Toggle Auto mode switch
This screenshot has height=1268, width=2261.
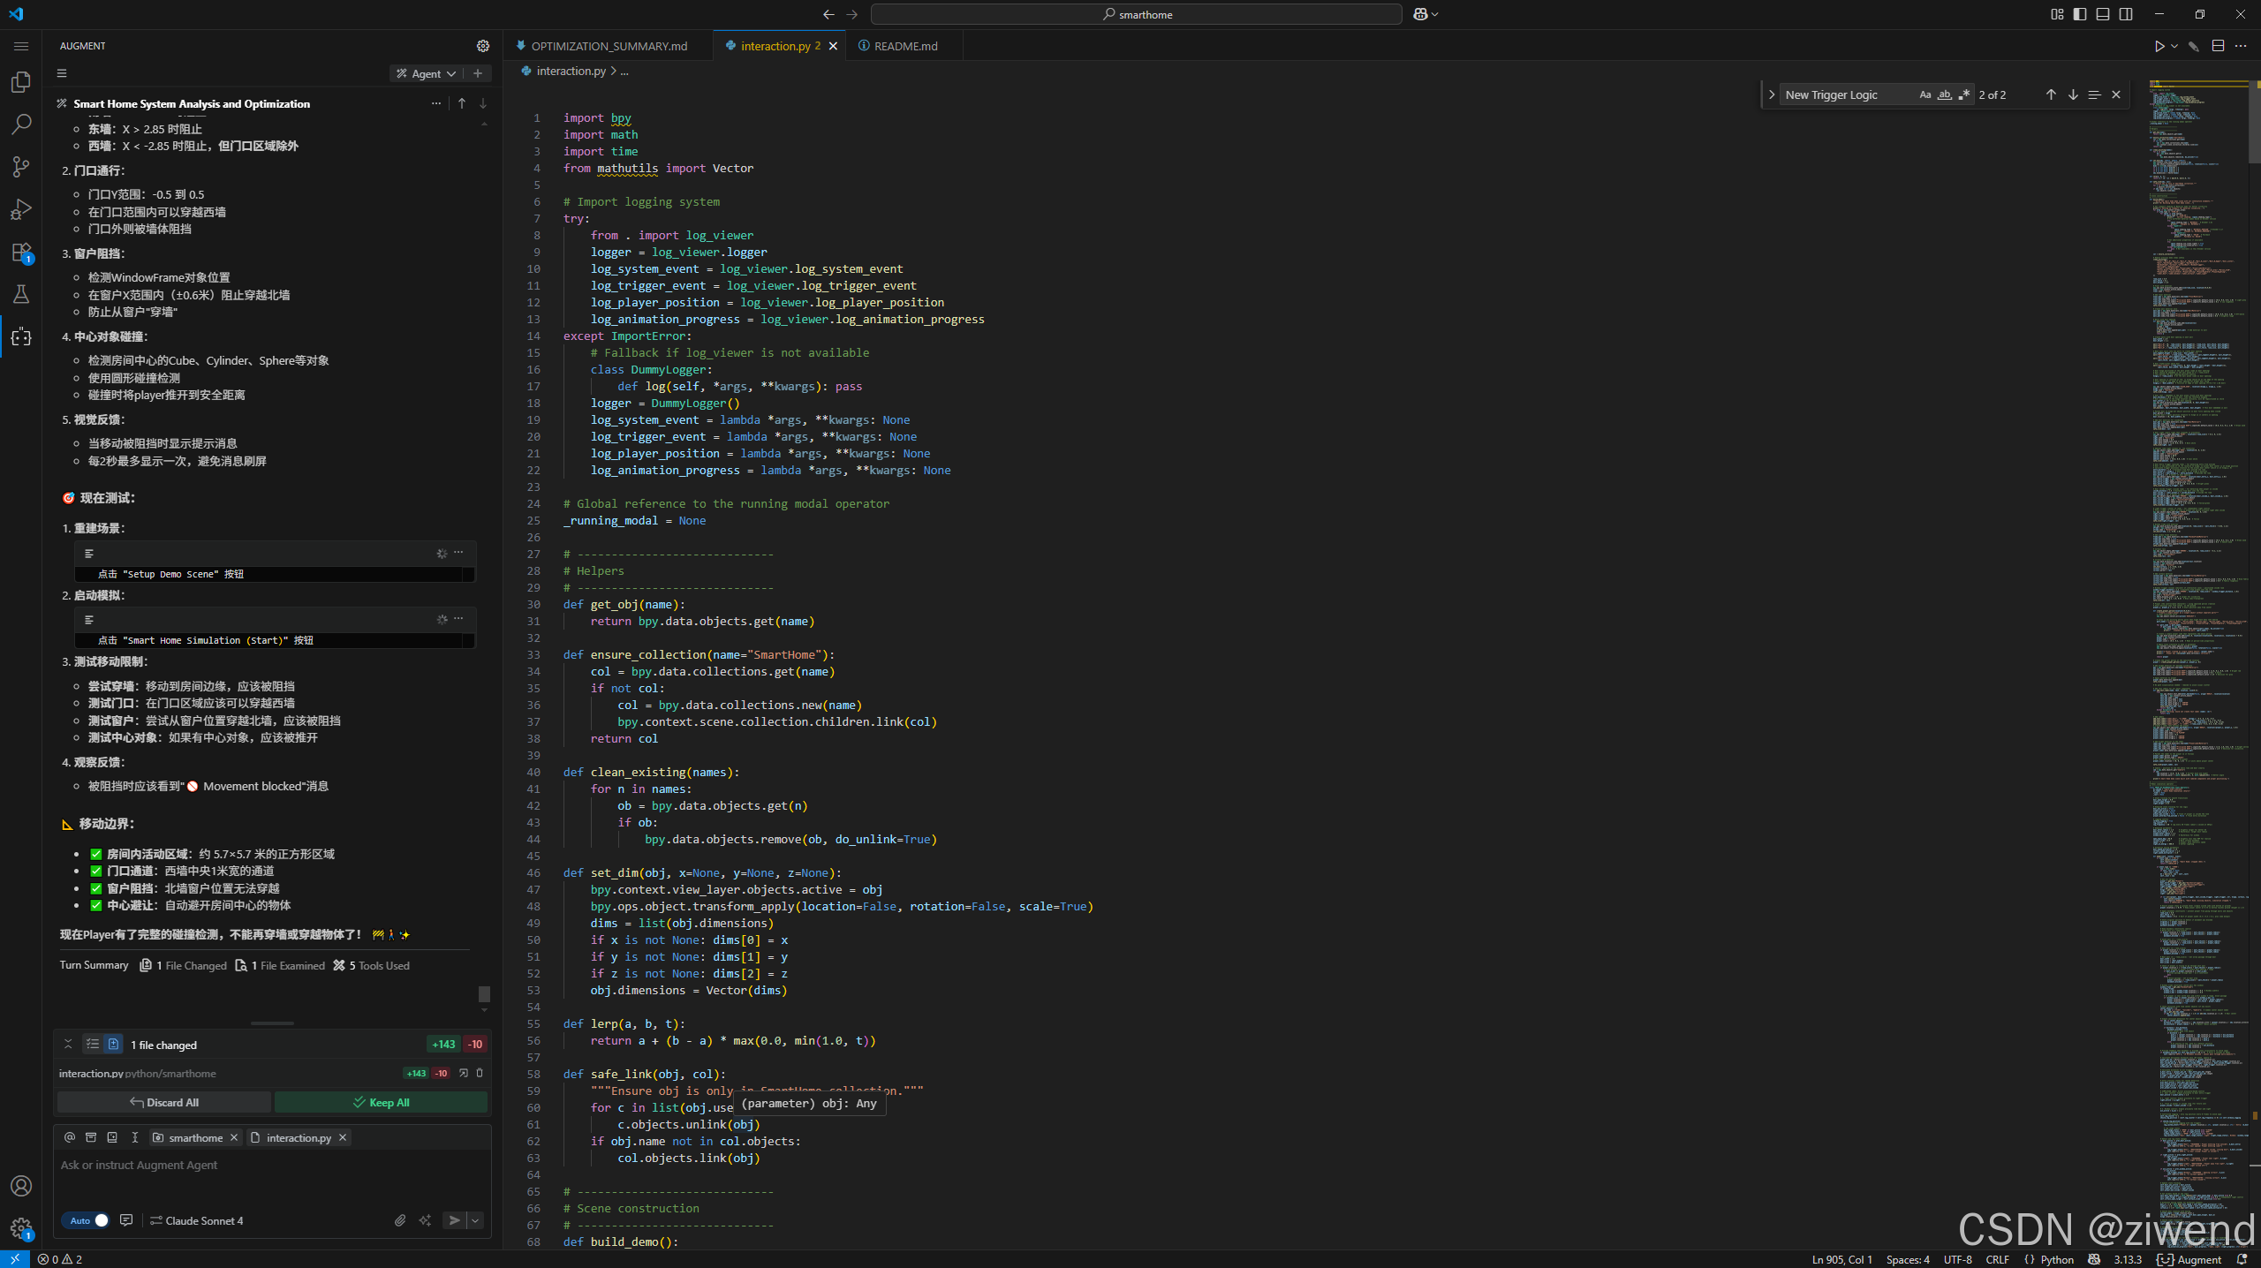tap(87, 1220)
